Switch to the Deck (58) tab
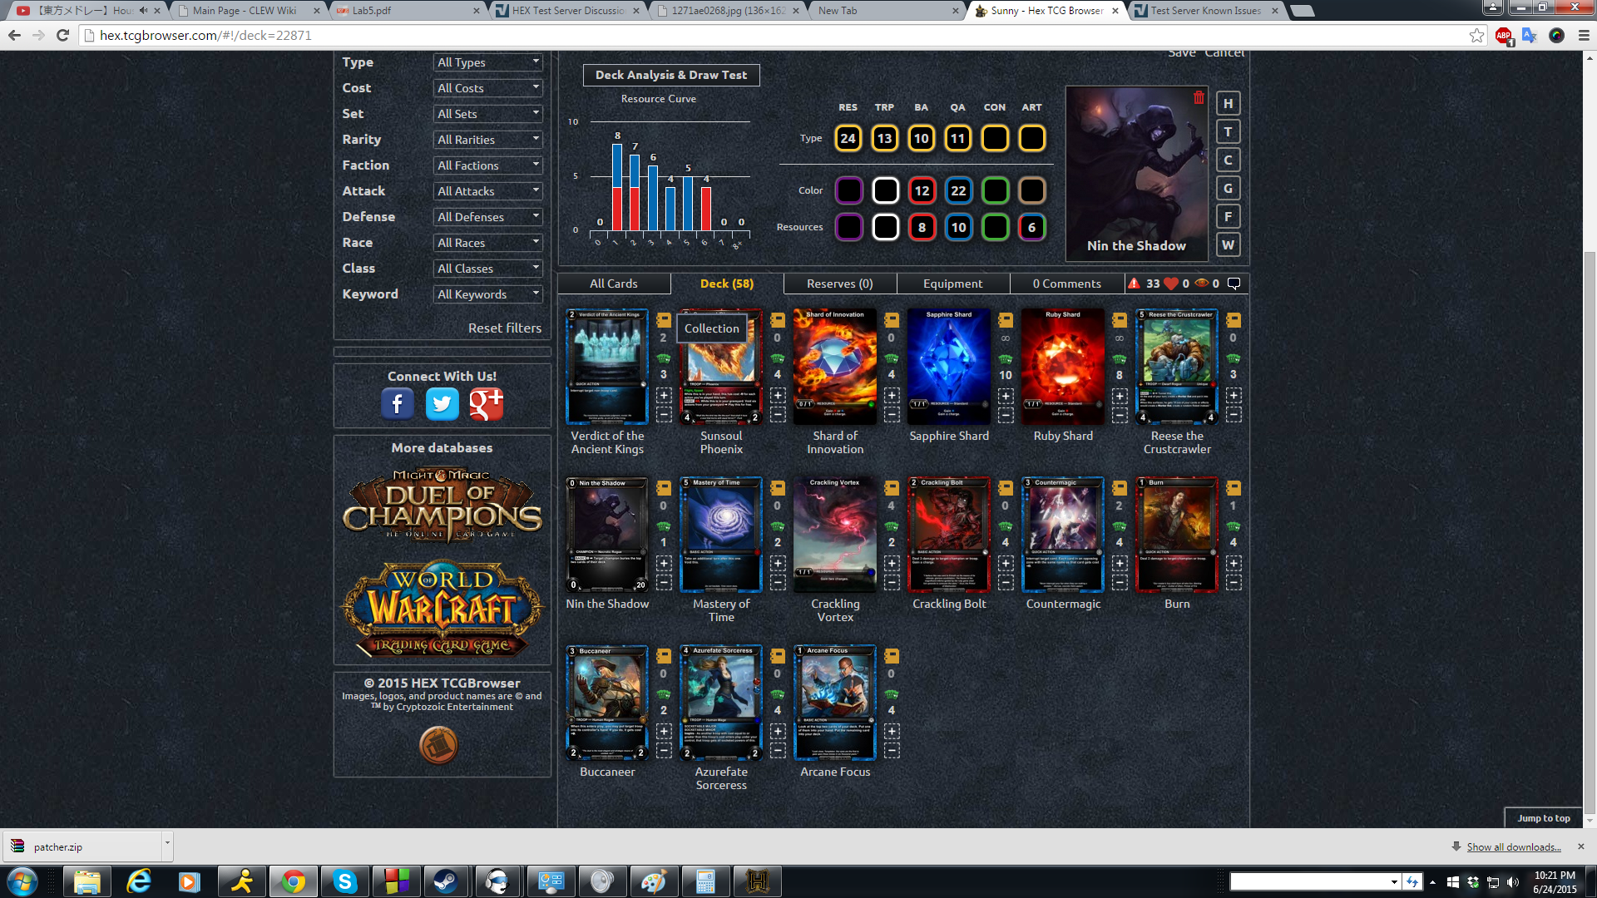This screenshot has width=1597, height=898. click(x=727, y=284)
